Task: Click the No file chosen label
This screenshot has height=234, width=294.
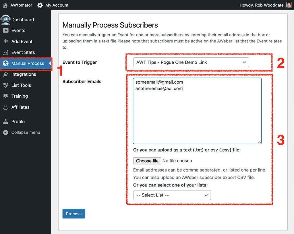Action: tap(177, 161)
